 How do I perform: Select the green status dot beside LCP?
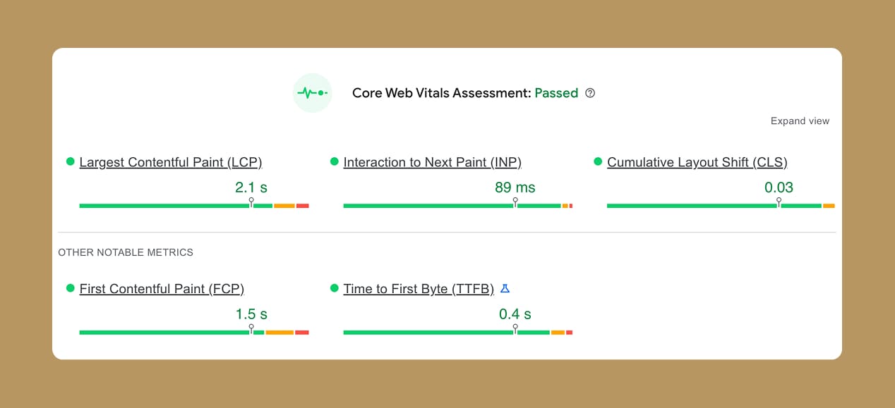pos(70,161)
